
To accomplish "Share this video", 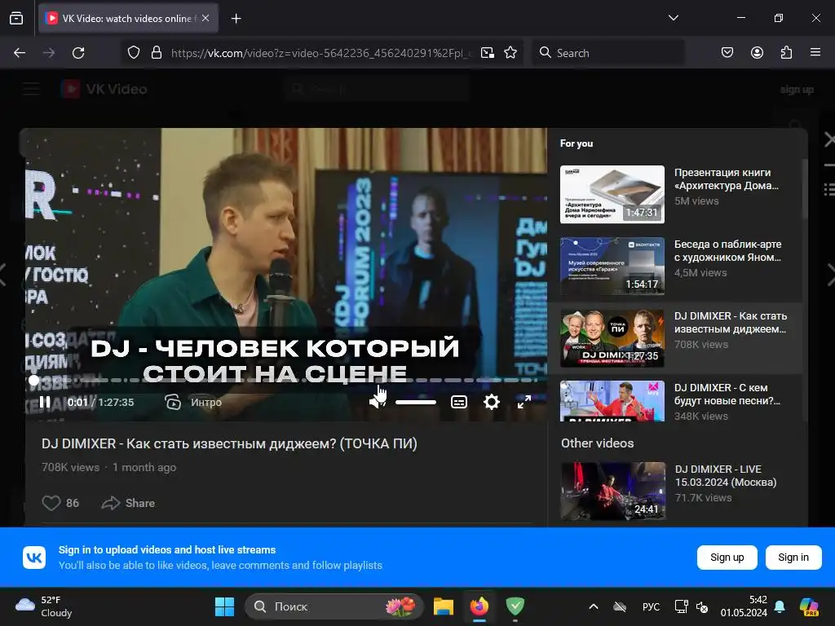I will [x=128, y=502].
